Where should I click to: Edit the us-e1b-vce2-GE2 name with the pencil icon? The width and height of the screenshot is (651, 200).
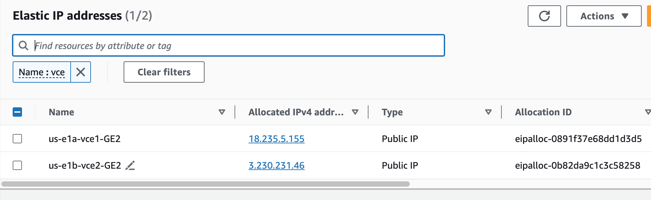pyautogui.click(x=130, y=165)
